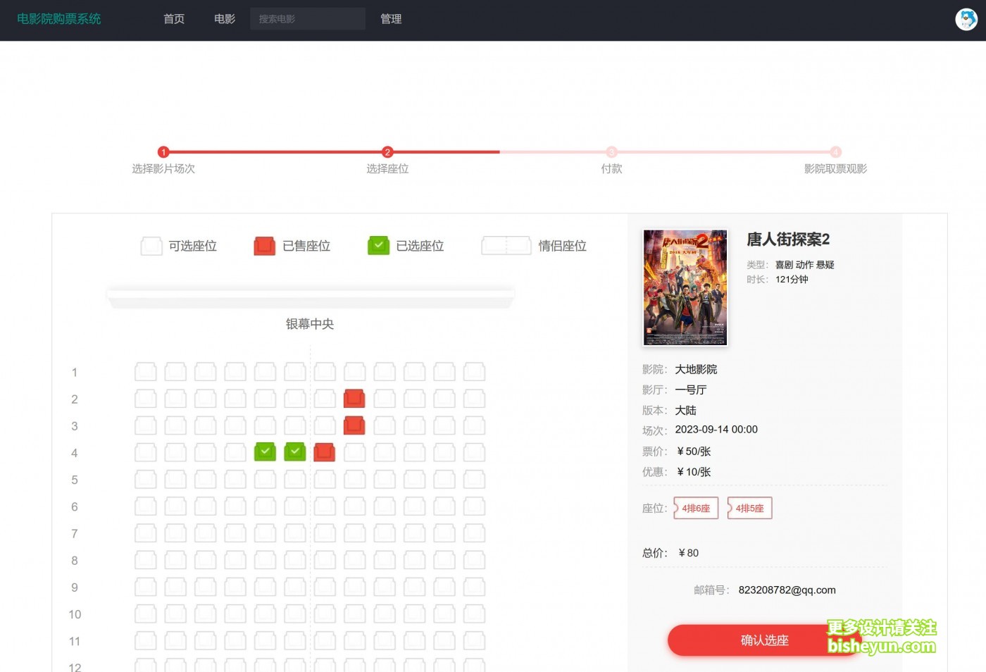Click the sold red seat in row 2
Image resolution: width=986 pixels, height=672 pixels.
coord(354,399)
